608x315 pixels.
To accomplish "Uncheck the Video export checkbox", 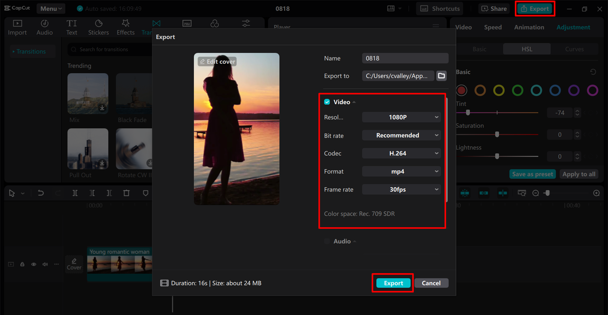I will click(327, 102).
